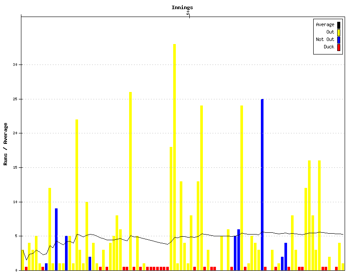This screenshot has width=349, height=279.
Task: Click the '50' innings tick label
Action: tap(188, 13)
